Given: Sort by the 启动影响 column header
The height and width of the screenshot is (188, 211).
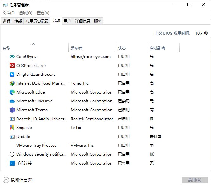Looking at the screenshot, I should coord(163,48).
